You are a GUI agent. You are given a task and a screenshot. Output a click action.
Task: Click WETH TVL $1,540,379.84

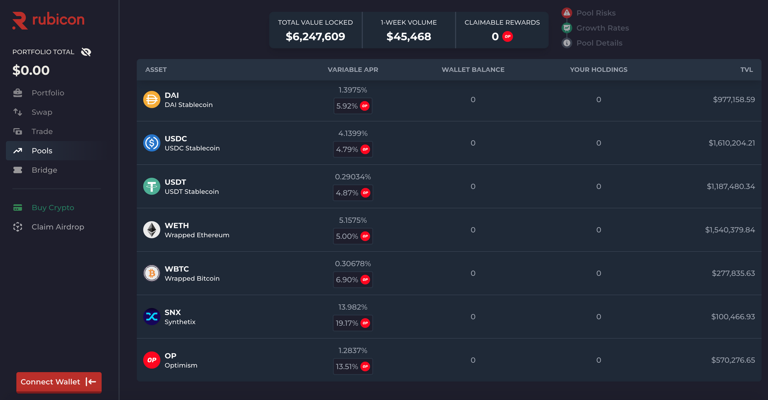[x=730, y=230]
